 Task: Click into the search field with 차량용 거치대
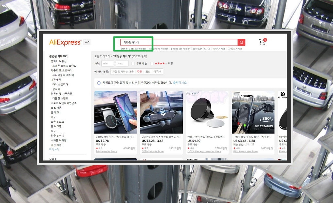click(179, 42)
